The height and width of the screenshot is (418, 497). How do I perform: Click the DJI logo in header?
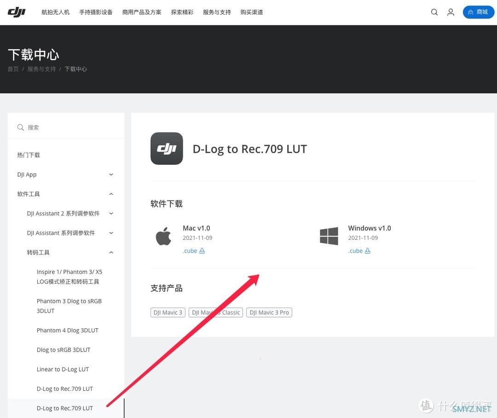[17, 12]
